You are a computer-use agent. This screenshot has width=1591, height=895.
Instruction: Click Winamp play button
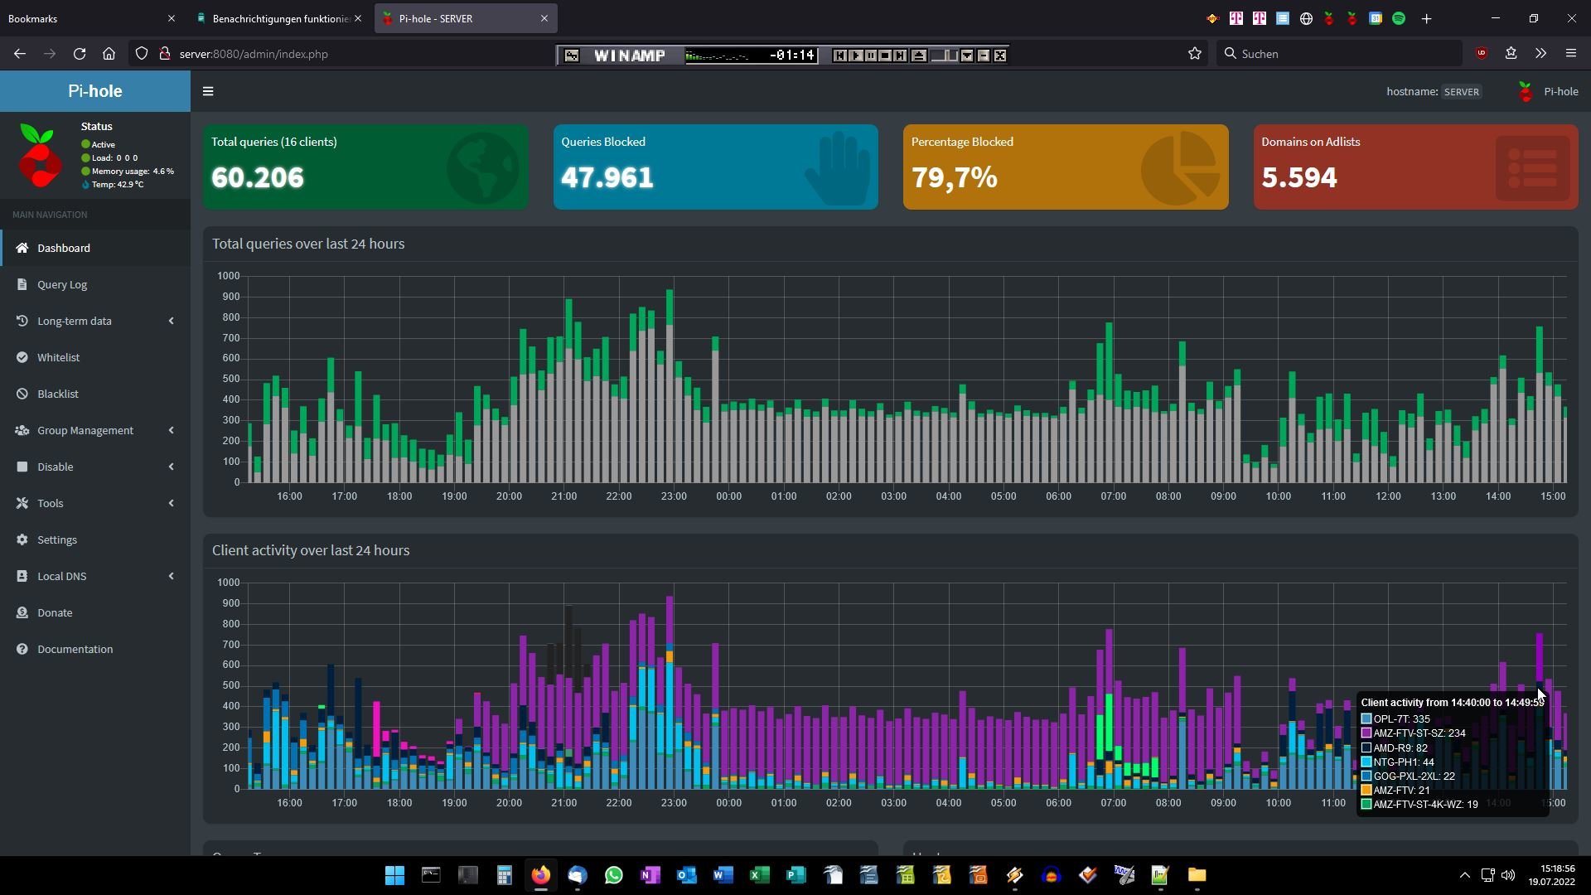coord(856,56)
